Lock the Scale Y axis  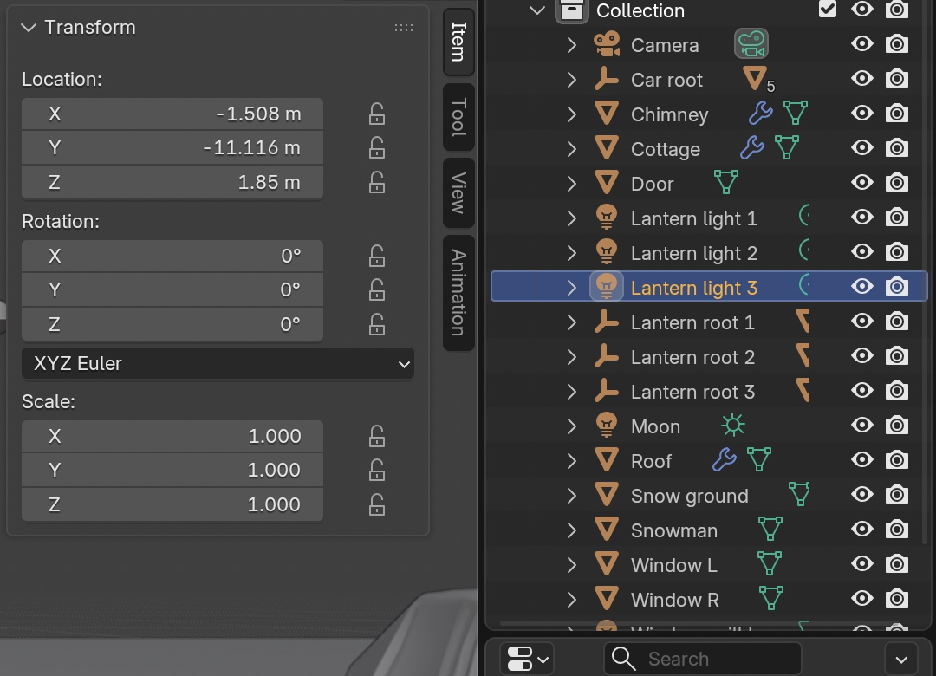[x=377, y=470]
